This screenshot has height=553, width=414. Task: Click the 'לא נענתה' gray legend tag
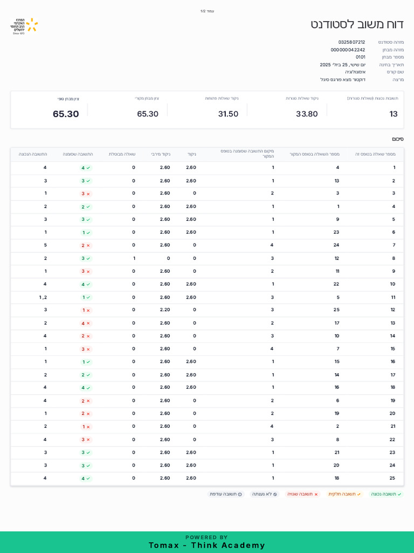(265, 494)
